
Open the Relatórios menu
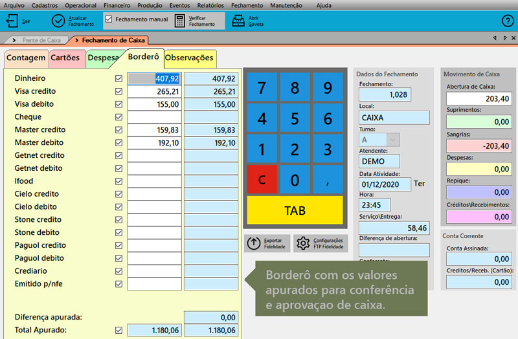pyautogui.click(x=210, y=5)
